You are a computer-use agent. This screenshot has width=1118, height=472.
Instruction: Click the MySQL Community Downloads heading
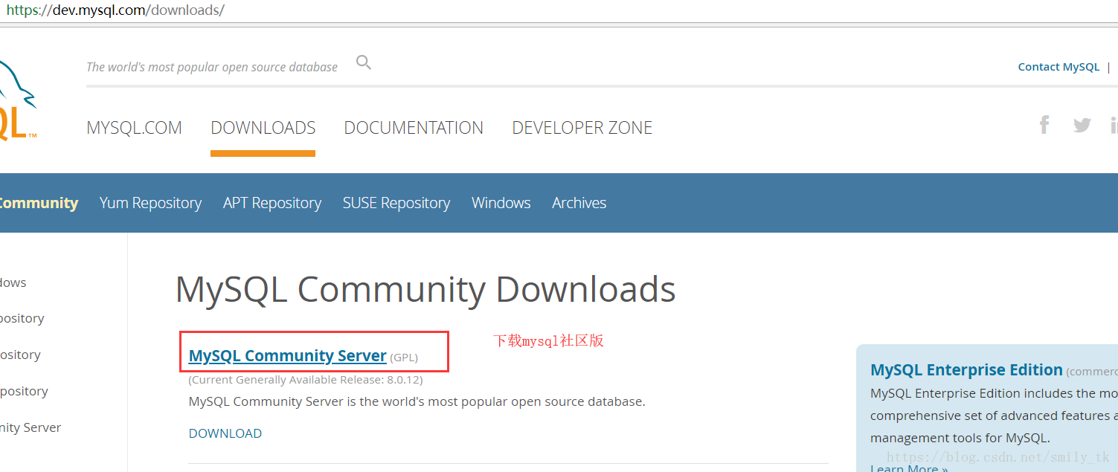(425, 289)
